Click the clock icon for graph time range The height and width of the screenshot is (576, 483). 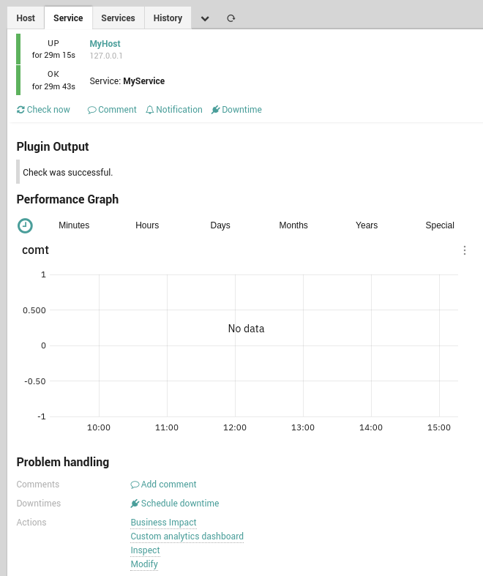coord(25,225)
